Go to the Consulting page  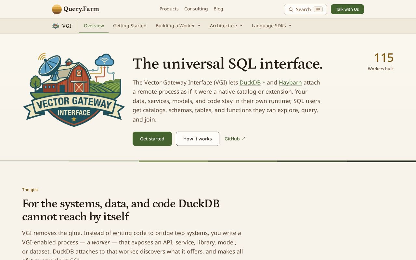coord(196,9)
